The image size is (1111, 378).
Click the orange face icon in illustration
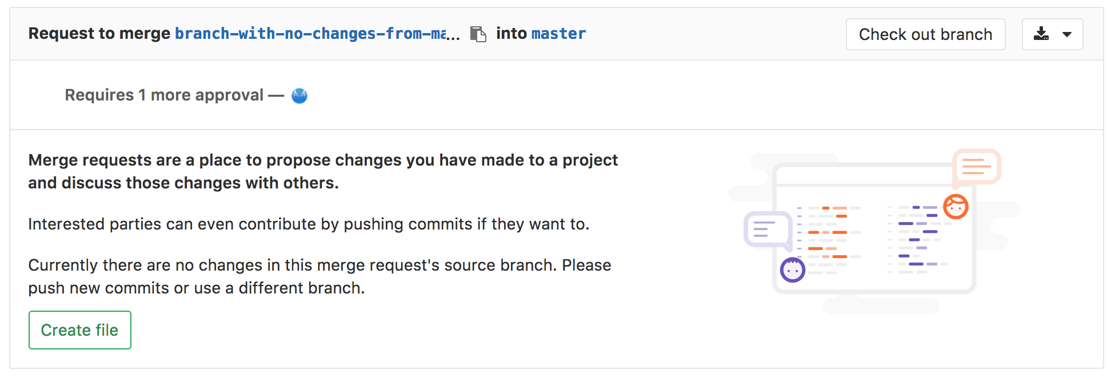[956, 207]
